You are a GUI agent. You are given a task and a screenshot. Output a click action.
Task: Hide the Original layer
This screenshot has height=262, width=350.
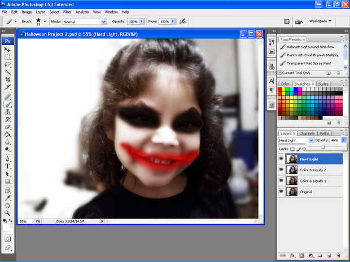click(281, 192)
